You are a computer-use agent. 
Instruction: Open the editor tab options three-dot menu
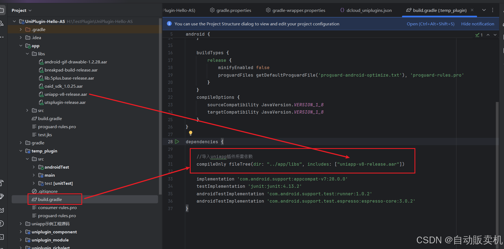coord(493,10)
